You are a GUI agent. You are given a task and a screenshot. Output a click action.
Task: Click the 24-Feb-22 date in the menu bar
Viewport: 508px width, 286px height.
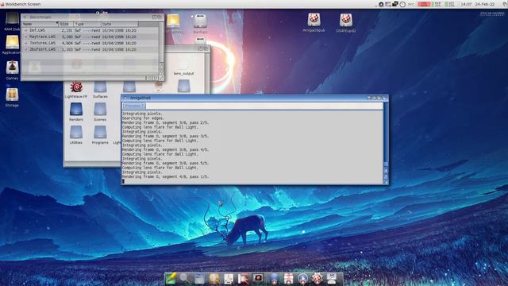[485, 4]
